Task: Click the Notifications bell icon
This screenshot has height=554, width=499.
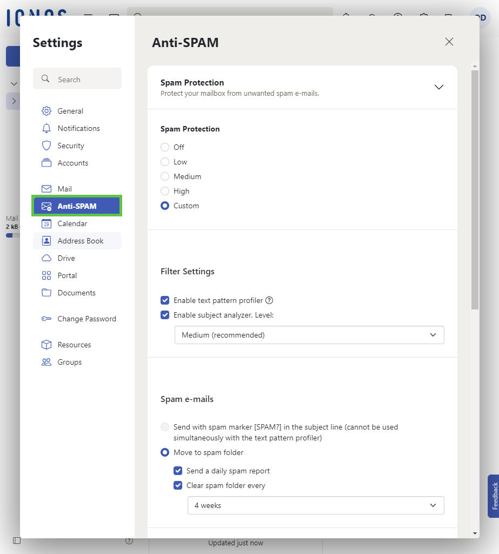Action: point(46,128)
